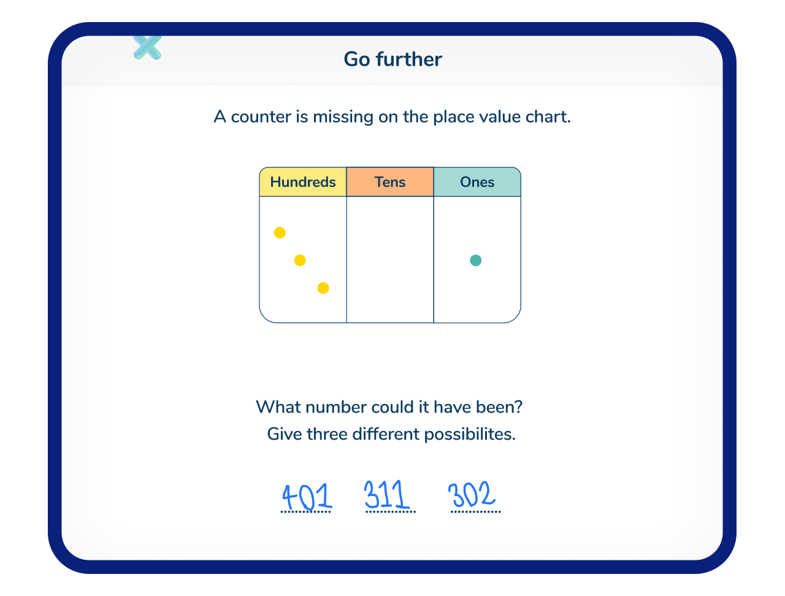
Task: Click the dotted line under 311
Action: 391,512
